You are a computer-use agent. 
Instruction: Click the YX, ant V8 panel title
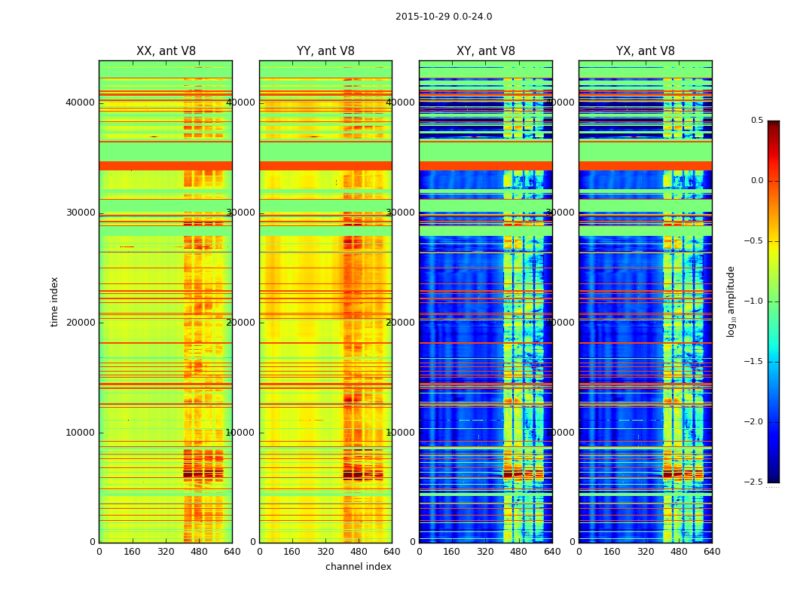645,51
